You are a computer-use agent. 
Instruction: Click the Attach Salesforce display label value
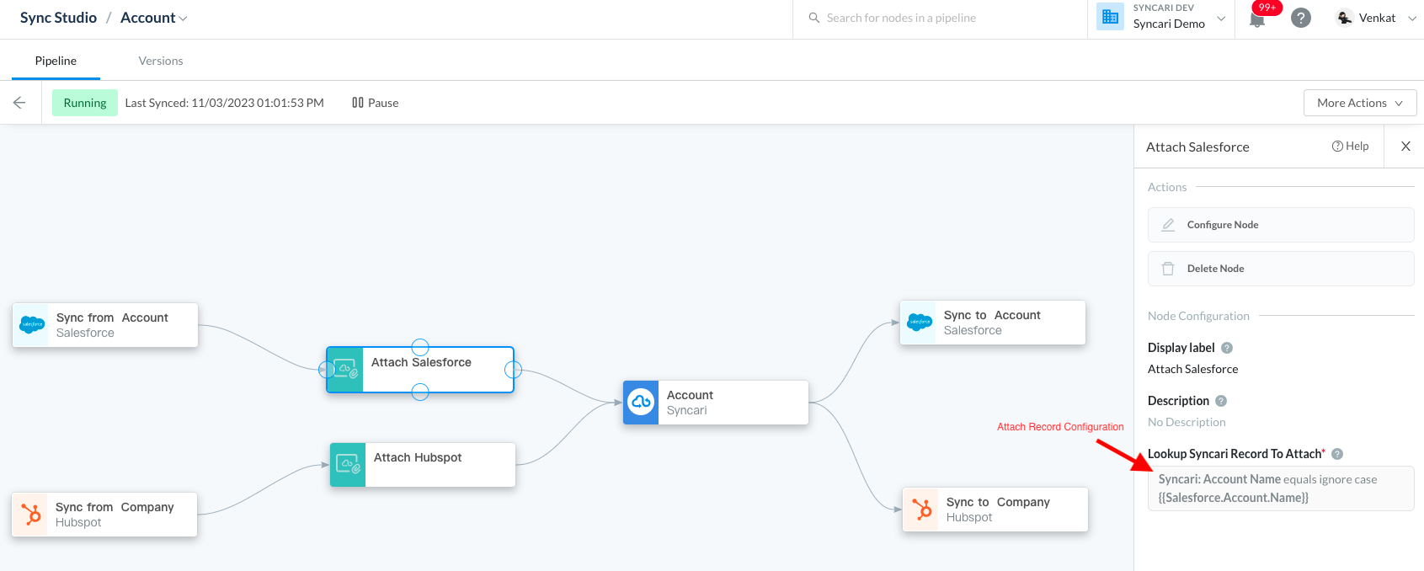click(x=1192, y=369)
